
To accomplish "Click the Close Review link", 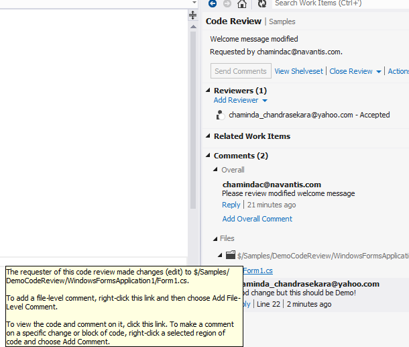I will tap(351, 71).
